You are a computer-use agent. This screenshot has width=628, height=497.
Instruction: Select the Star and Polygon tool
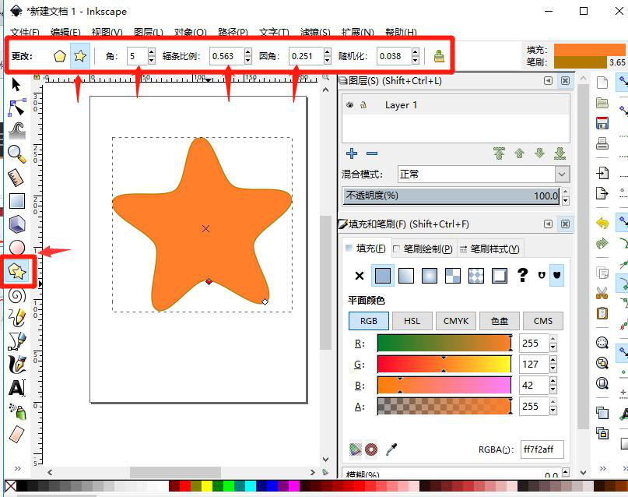(x=17, y=271)
